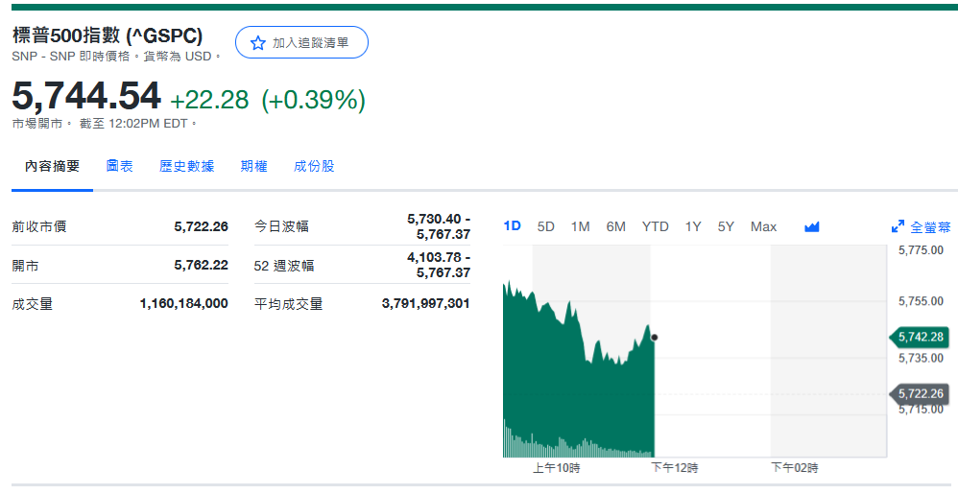This screenshot has width=958, height=494.
Task: Switch chart range to 5D
Action: pyautogui.click(x=546, y=227)
